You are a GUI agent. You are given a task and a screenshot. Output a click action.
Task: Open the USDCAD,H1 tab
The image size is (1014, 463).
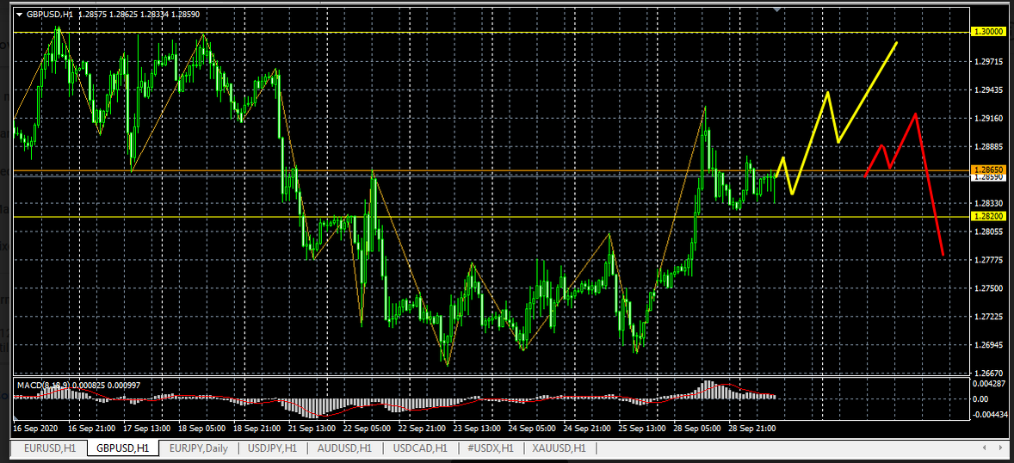[420, 448]
